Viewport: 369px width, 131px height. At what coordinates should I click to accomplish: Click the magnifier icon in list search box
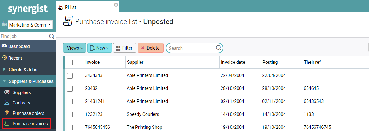point(218,48)
